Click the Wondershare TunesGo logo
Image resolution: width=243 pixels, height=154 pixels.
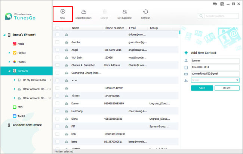click(20, 16)
